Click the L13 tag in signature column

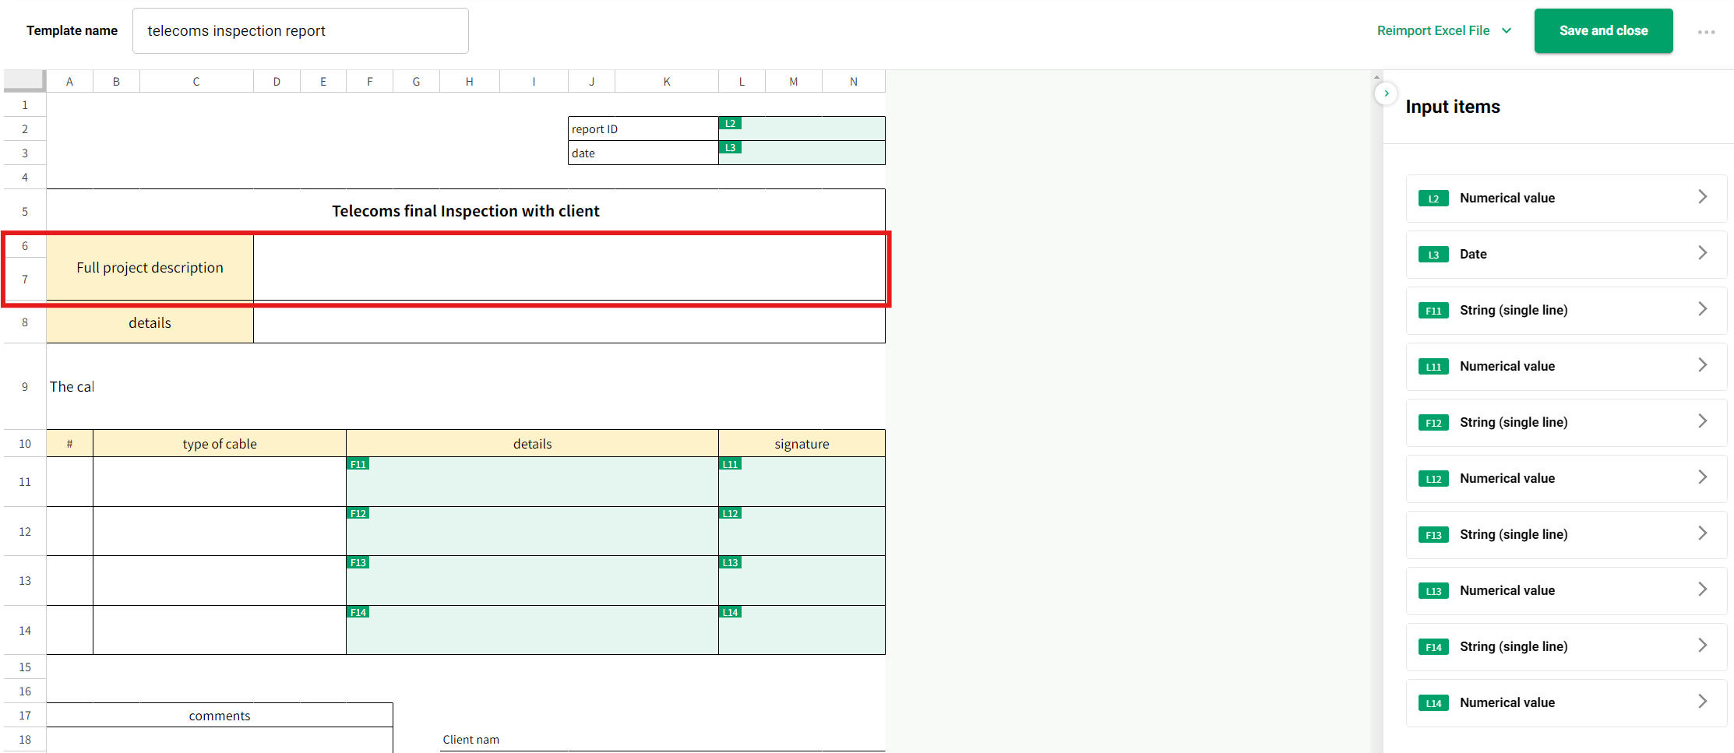coord(730,562)
